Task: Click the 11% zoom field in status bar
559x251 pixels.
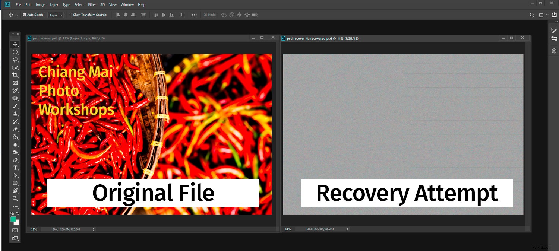Action: click(34, 229)
